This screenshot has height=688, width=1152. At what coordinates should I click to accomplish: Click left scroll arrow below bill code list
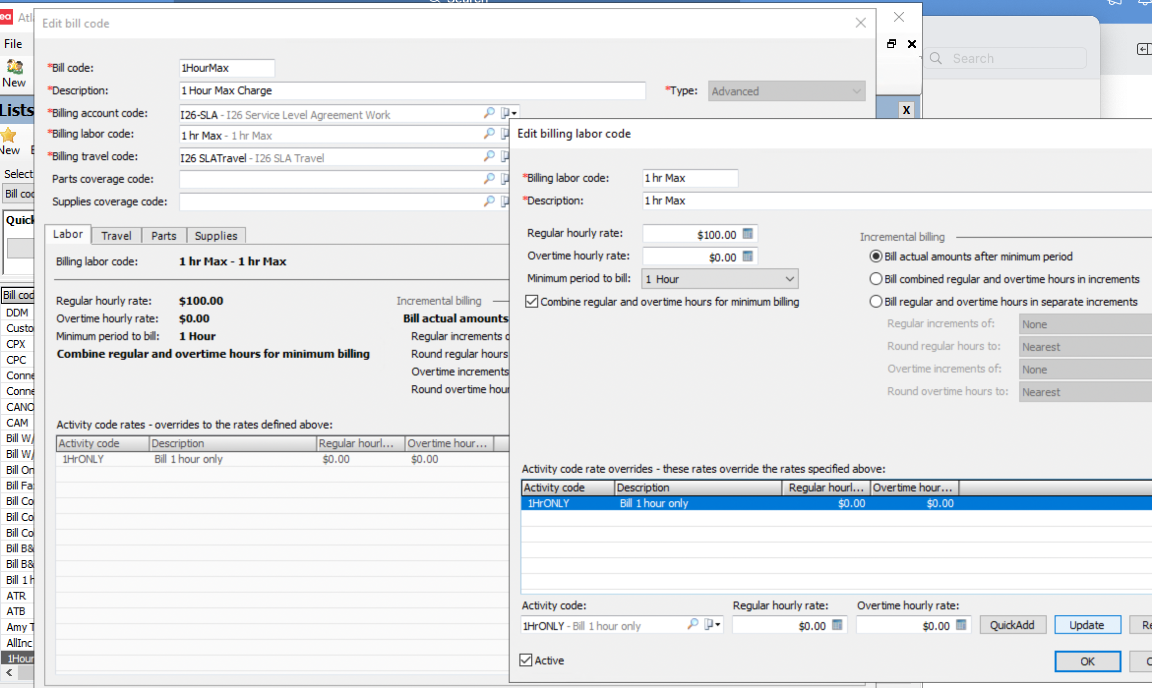point(9,673)
